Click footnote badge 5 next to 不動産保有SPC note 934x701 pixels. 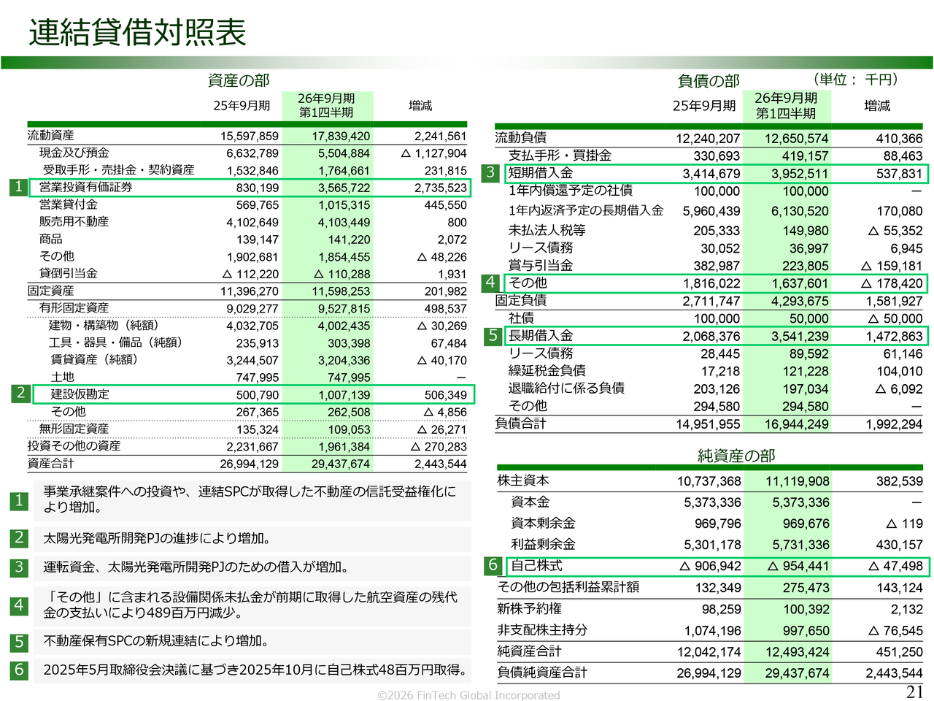[x=19, y=642]
